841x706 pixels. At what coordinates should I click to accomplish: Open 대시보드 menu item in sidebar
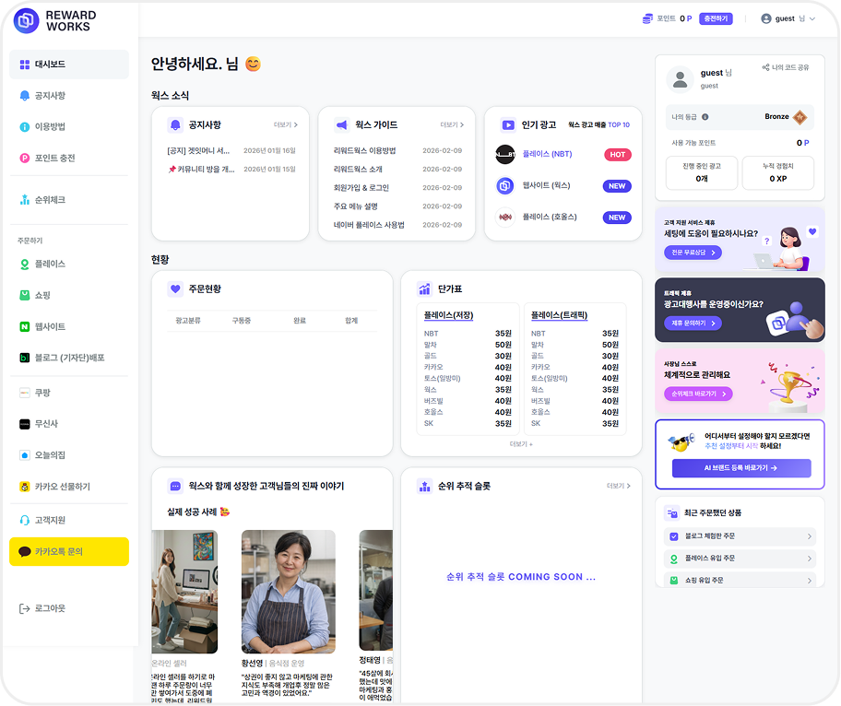[69, 65]
